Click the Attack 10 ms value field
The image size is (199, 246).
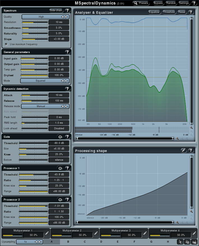point(59,95)
